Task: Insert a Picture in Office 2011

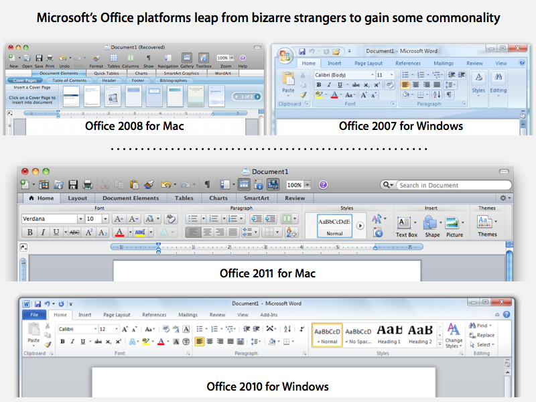Action: 455,226
